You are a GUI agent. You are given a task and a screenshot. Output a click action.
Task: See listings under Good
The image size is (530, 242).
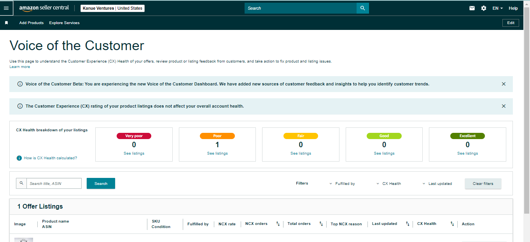(x=384, y=153)
